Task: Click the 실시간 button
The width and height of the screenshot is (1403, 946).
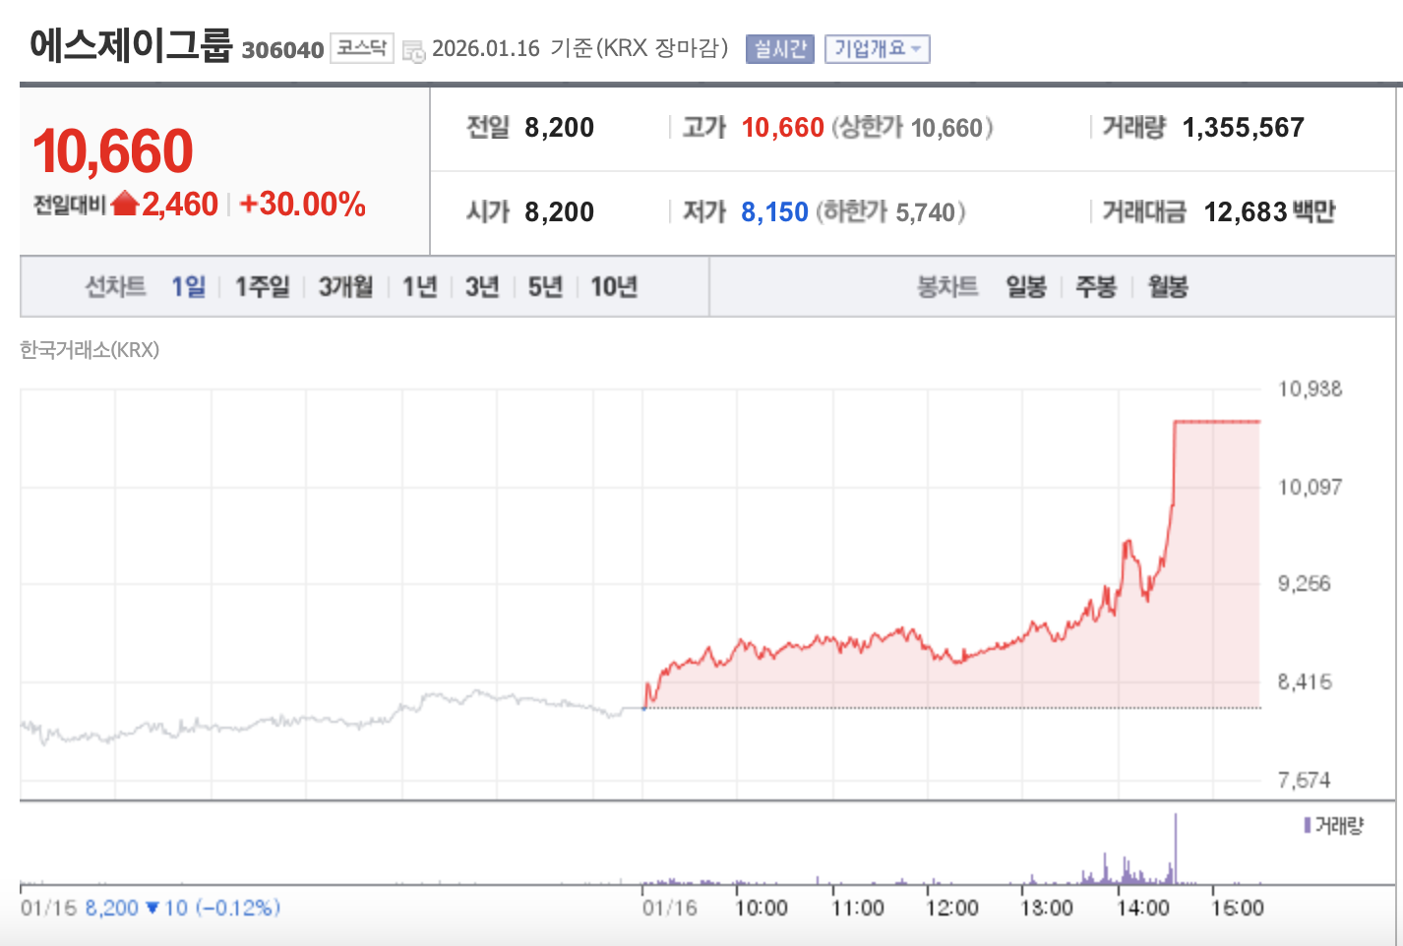Action: click(780, 48)
